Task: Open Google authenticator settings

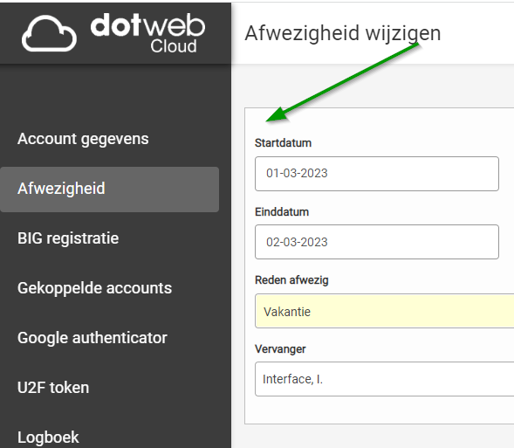Action: pos(93,338)
